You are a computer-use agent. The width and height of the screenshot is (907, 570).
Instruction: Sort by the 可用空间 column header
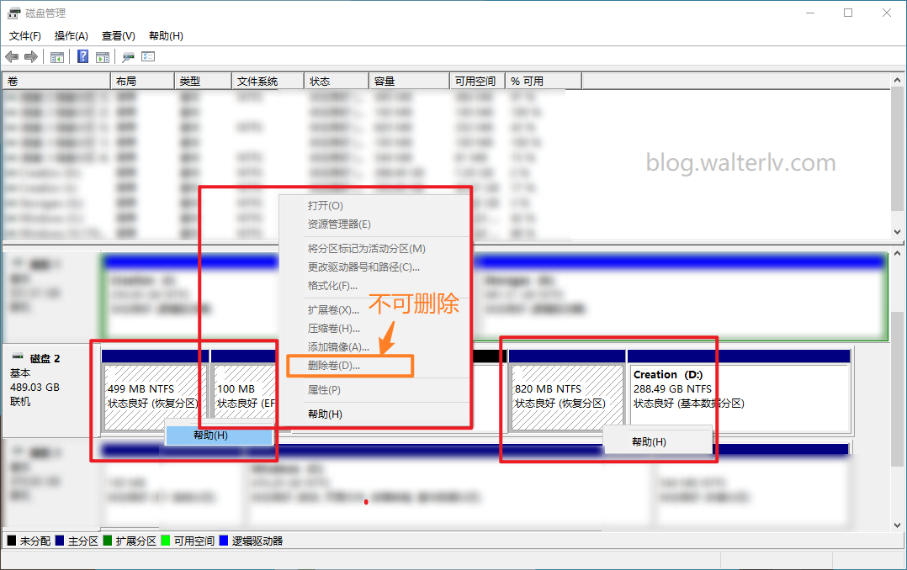click(478, 81)
